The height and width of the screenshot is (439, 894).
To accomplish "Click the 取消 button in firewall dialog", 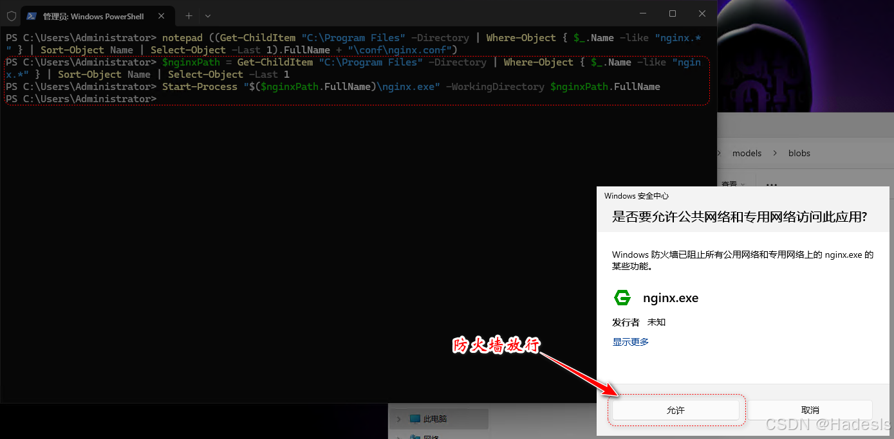I will 810,410.
